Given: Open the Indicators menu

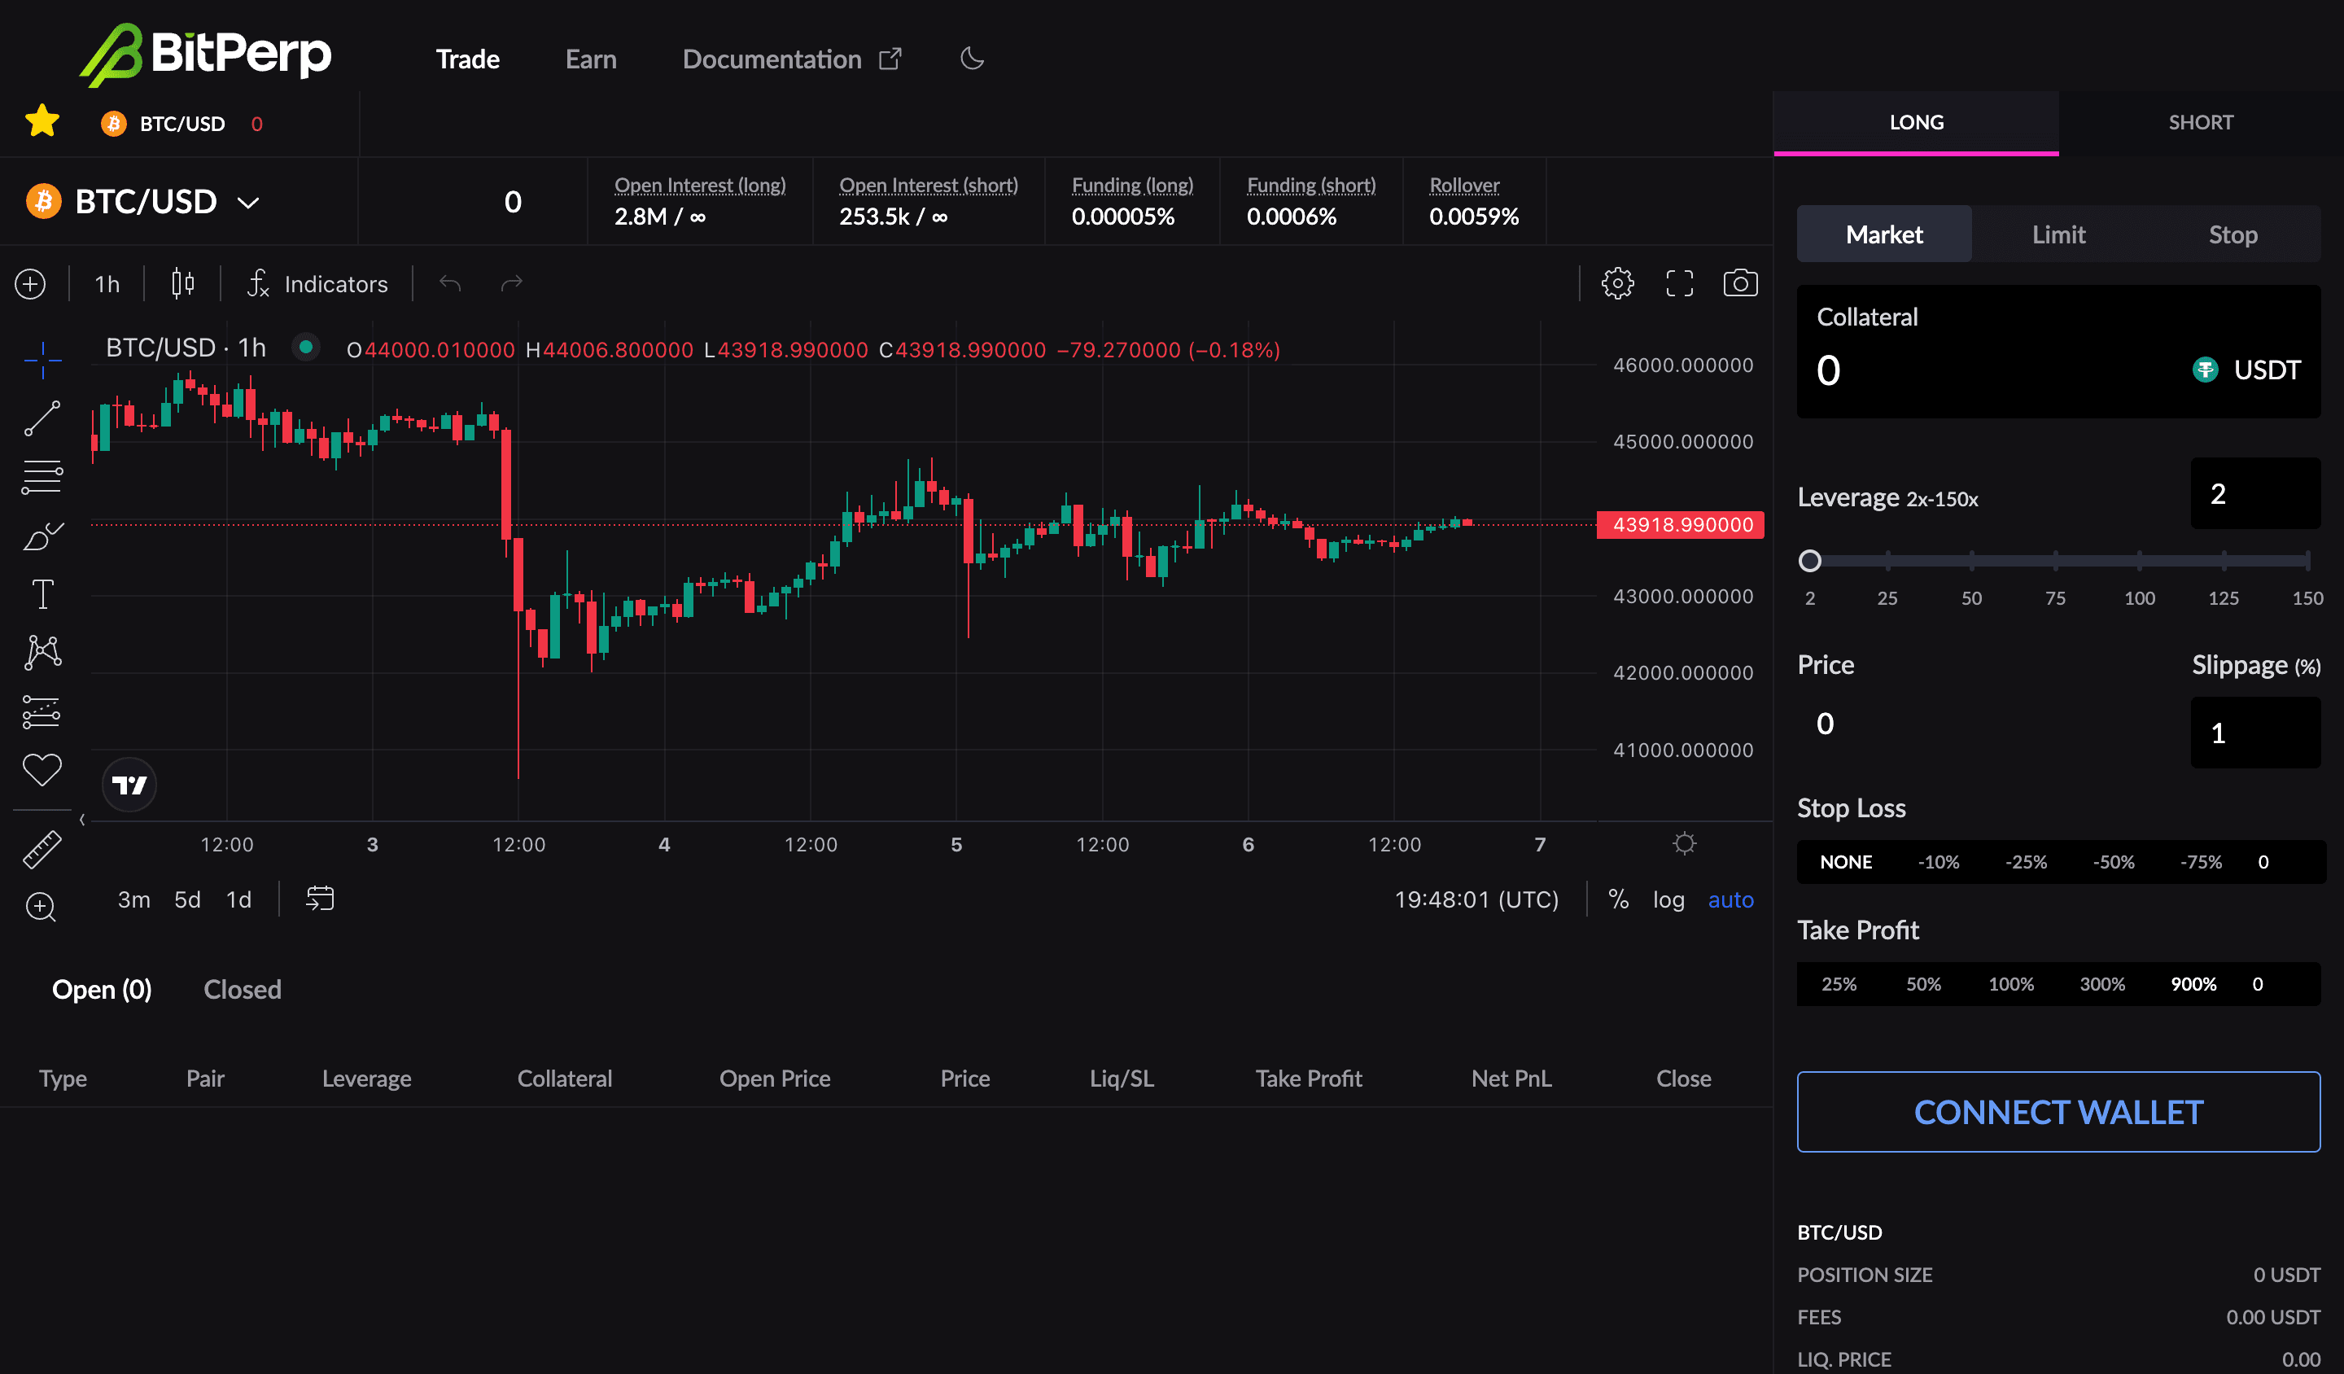Looking at the screenshot, I should [x=317, y=284].
